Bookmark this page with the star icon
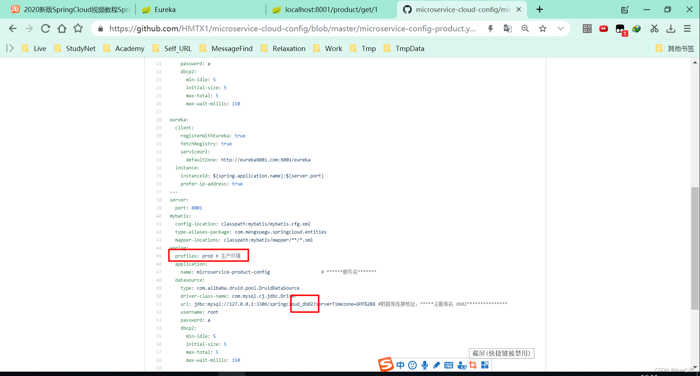 pyautogui.click(x=543, y=28)
